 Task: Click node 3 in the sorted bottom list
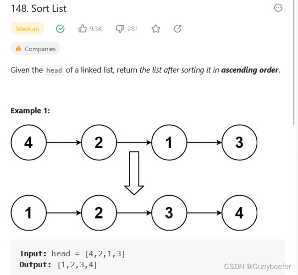tap(169, 213)
